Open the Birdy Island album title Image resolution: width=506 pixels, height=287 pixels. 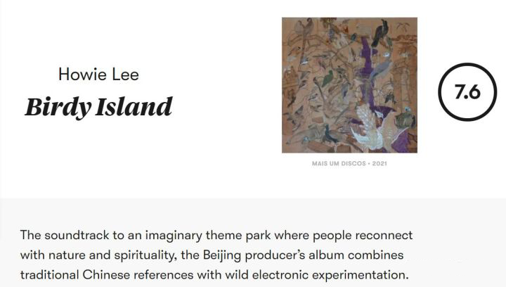(x=98, y=106)
